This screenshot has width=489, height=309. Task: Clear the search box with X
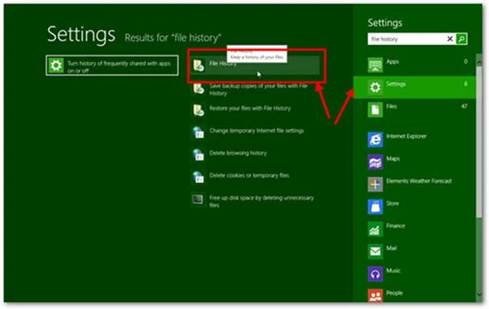tap(450, 39)
